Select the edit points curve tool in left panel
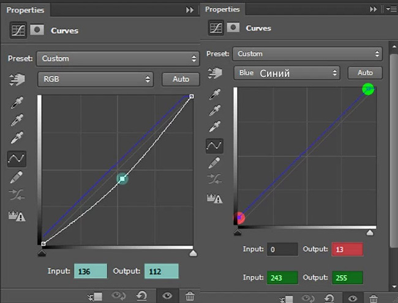398x303 pixels. pos(17,159)
